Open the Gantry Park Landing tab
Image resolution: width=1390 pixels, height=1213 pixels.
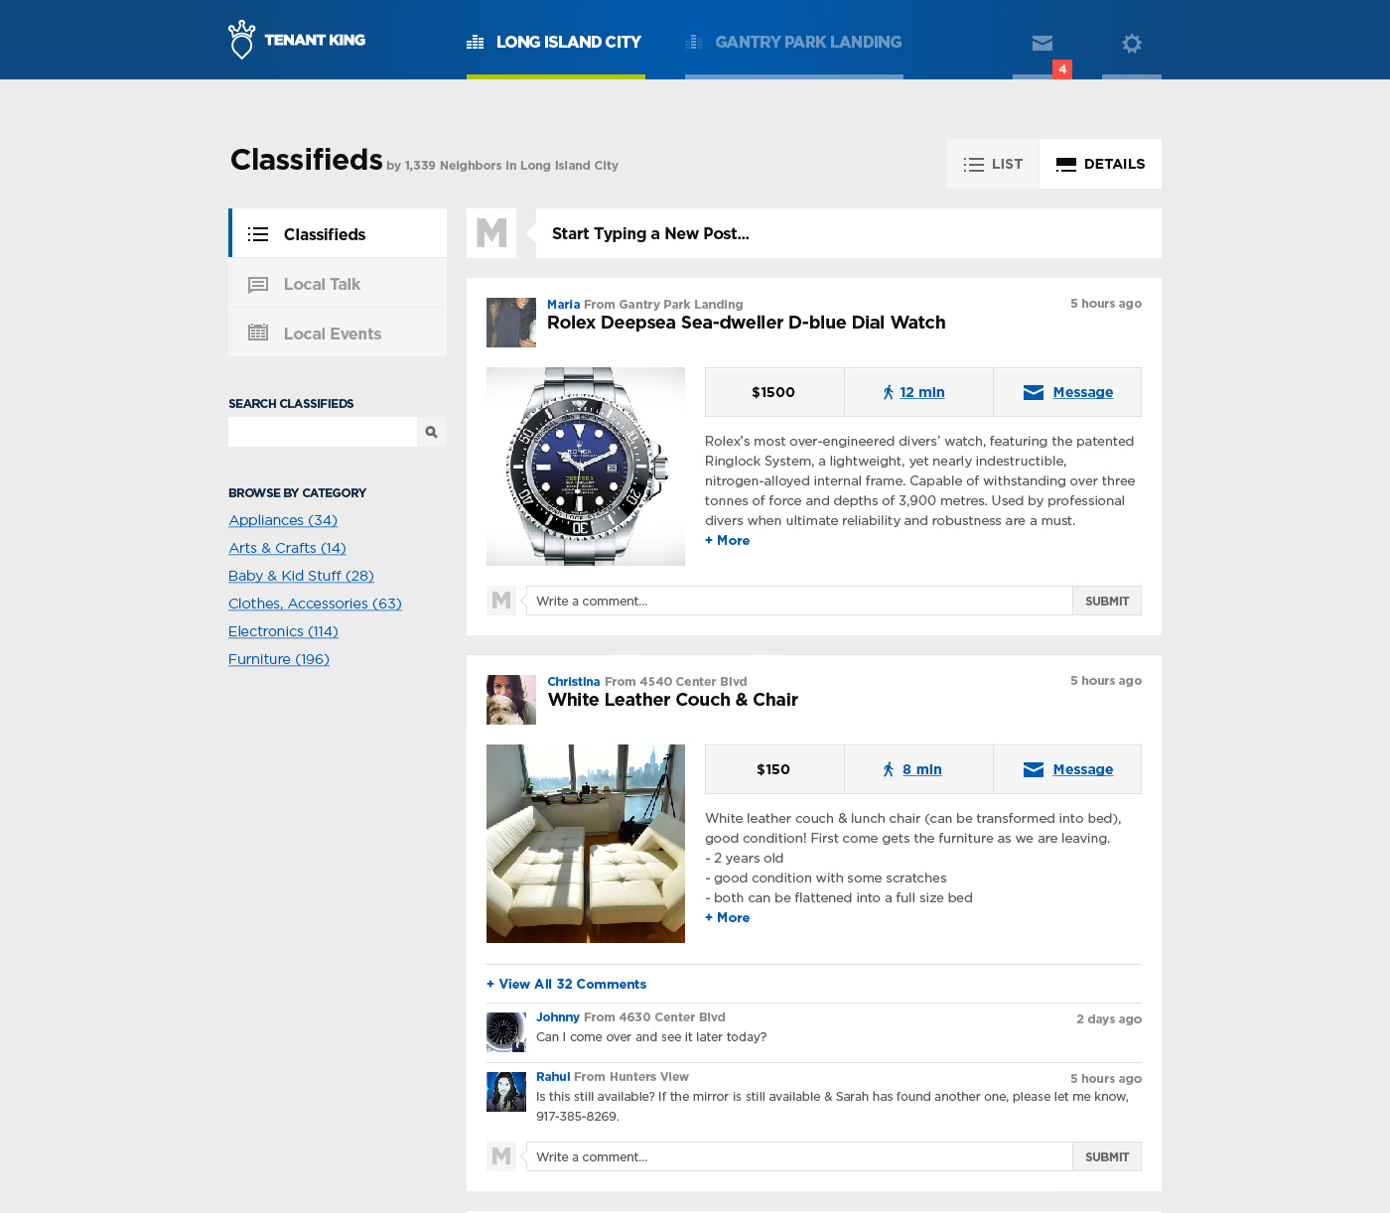(794, 42)
